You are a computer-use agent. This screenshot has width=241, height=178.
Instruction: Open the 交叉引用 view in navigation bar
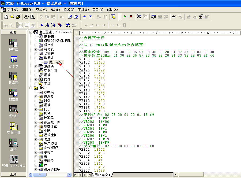pyautogui.click(x=13, y=128)
